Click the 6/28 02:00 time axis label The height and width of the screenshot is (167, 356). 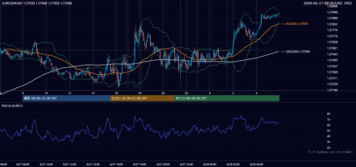click(x=233, y=164)
